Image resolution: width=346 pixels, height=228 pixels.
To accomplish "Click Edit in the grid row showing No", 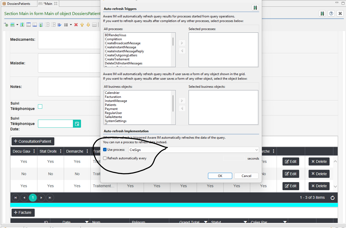I will [x=291, y=174].
